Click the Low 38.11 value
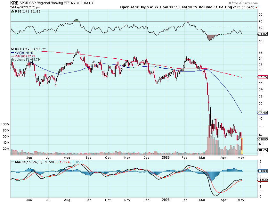268x202 pixels. 169,7
